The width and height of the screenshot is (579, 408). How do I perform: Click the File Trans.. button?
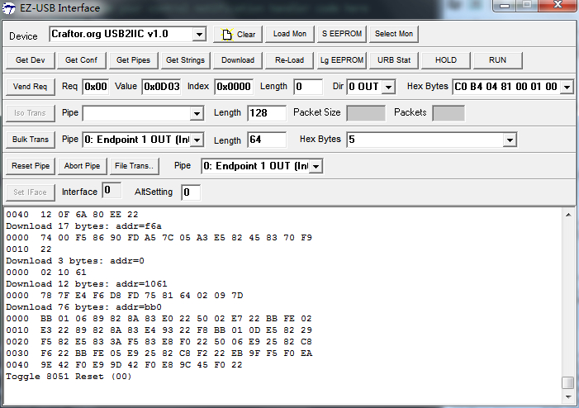point(134,166)
